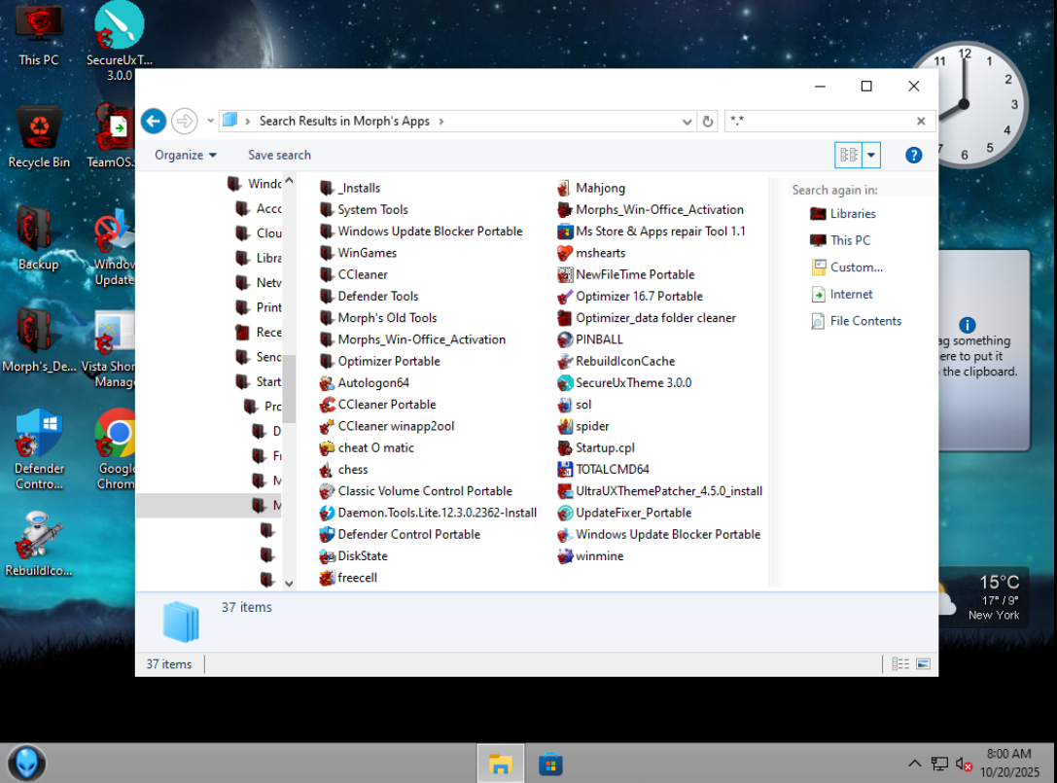Refresh the search results address bar

point(708,122)
